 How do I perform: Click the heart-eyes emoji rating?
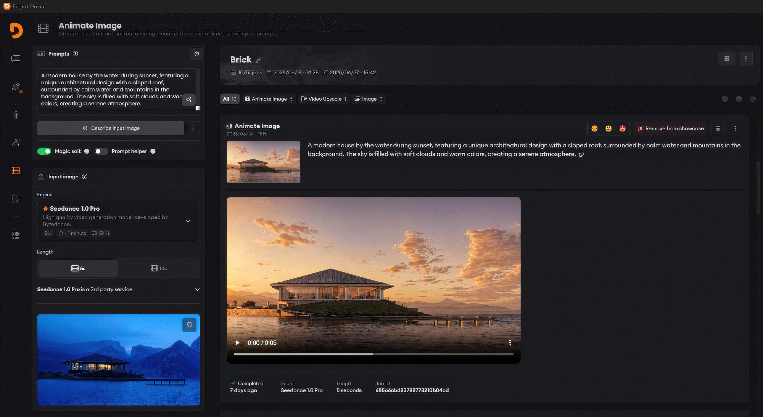point(622,128)
